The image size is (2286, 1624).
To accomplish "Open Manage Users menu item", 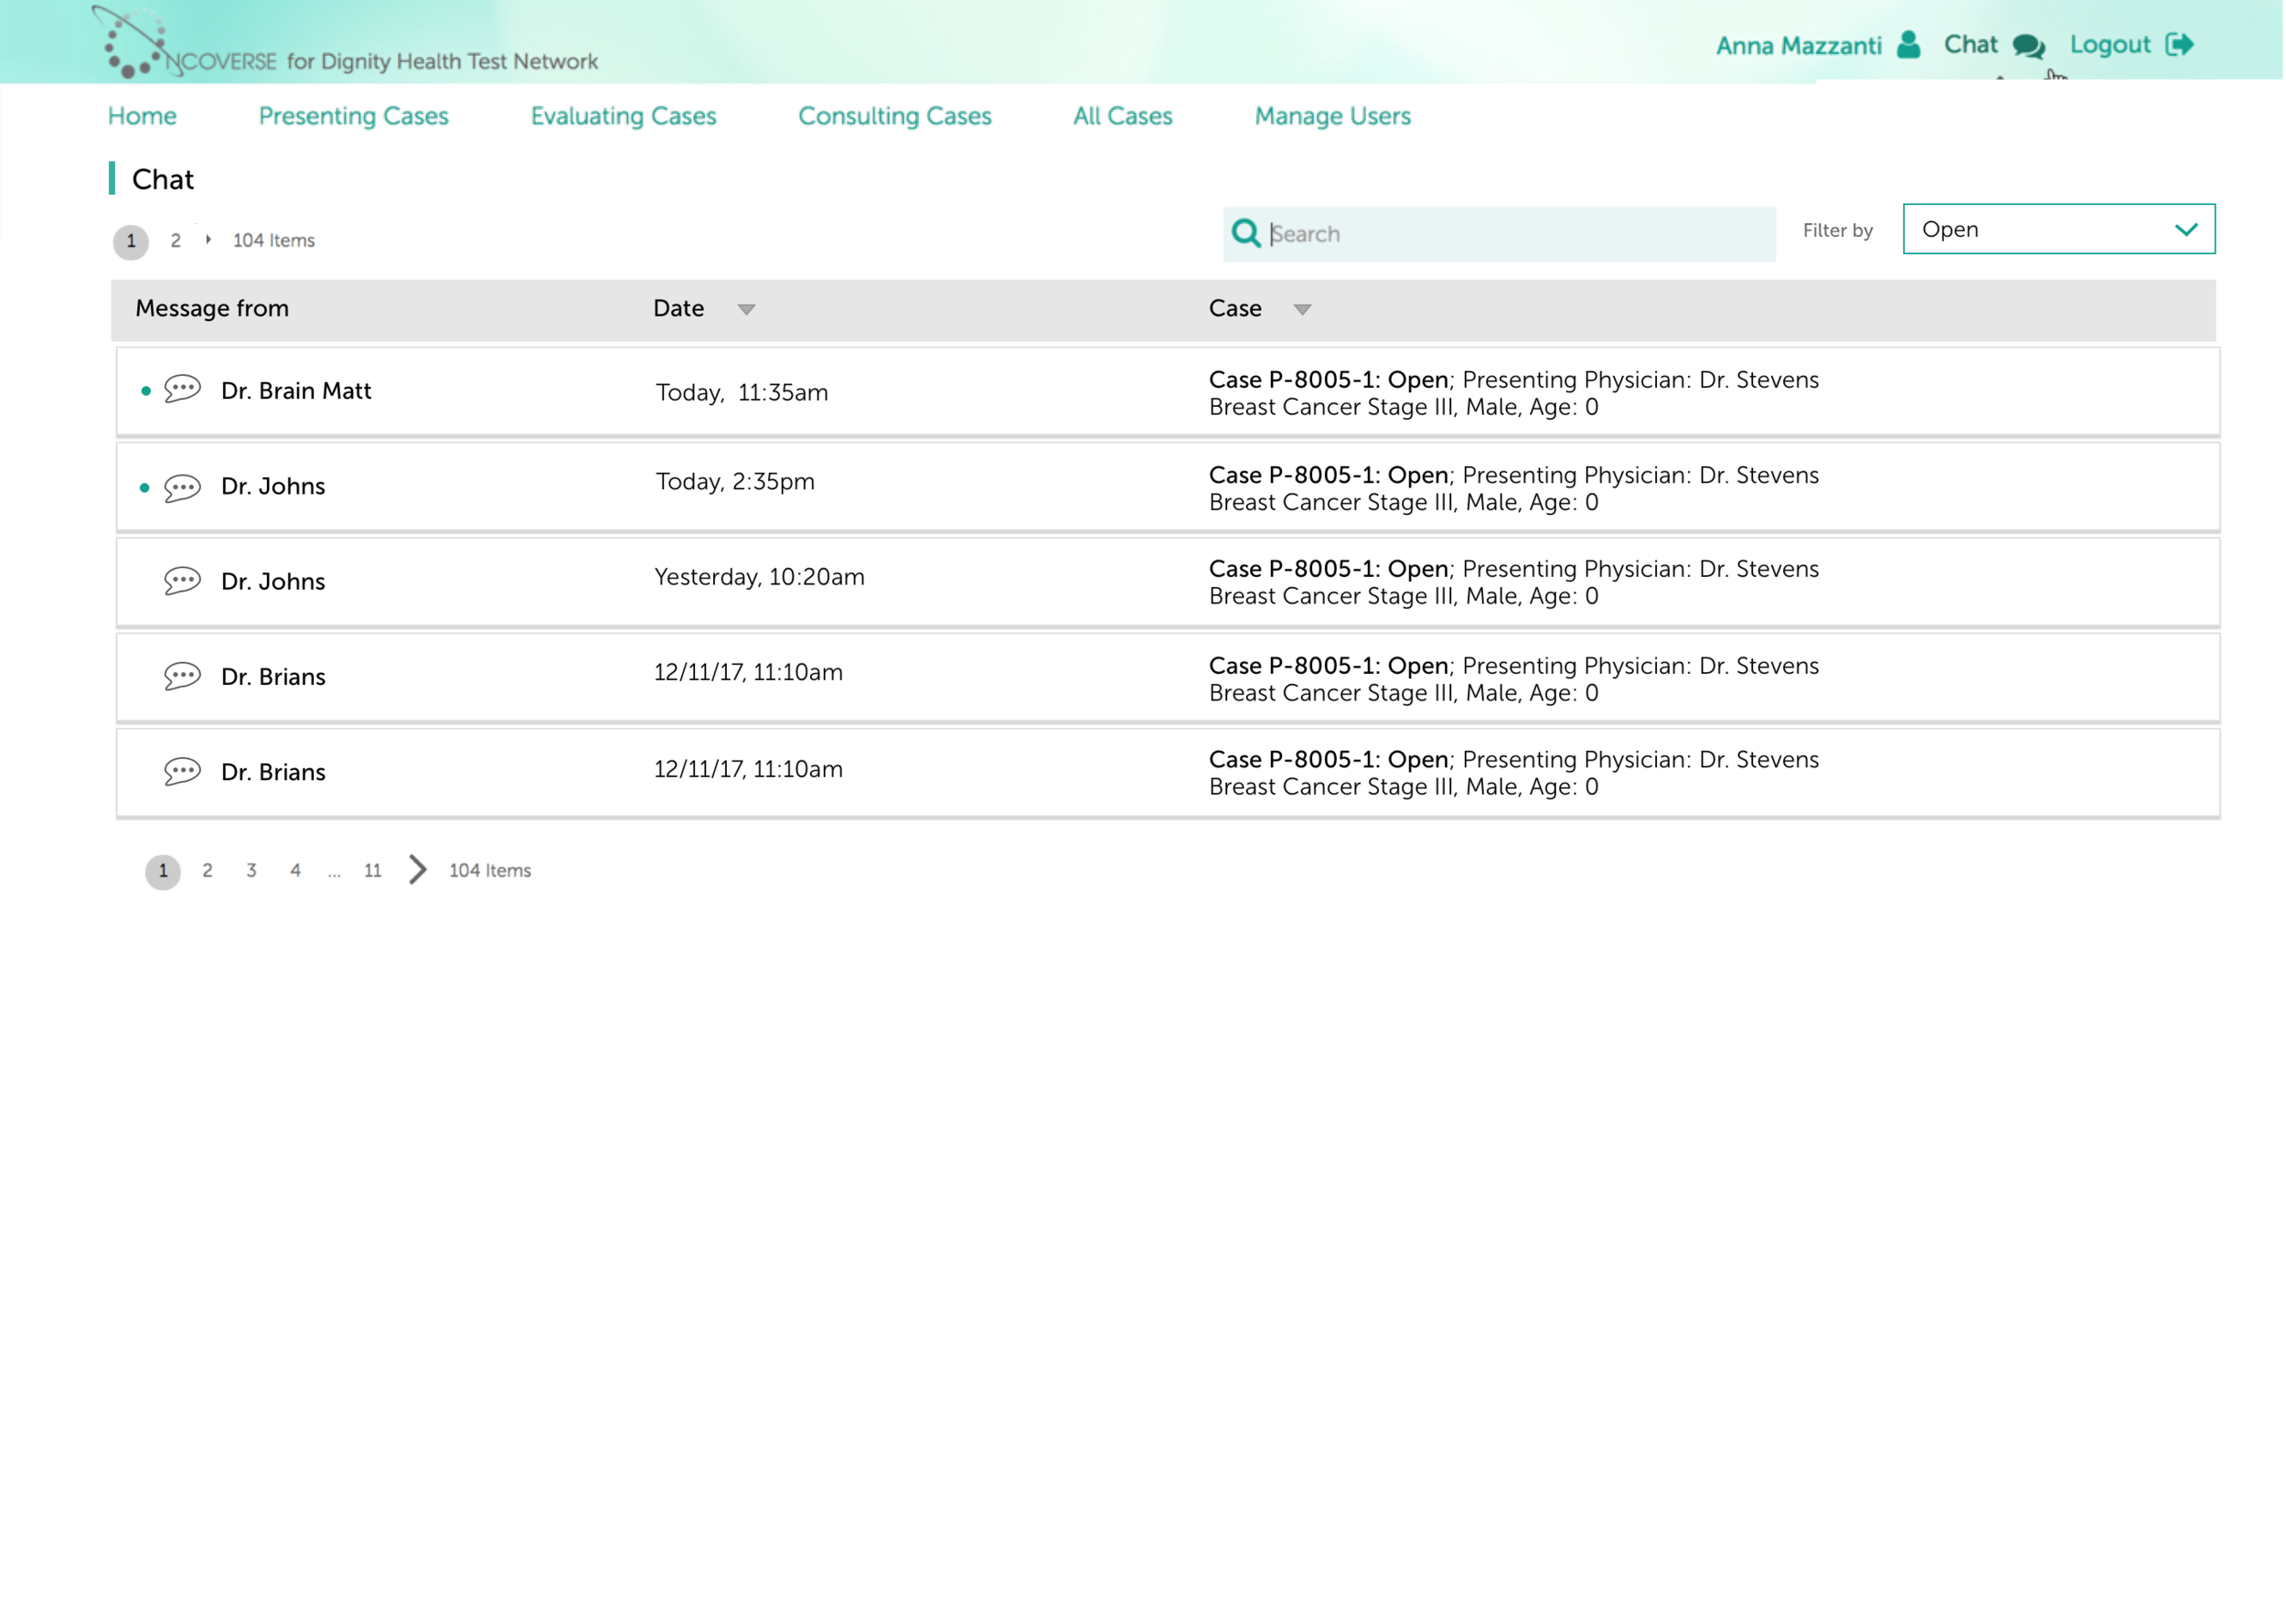I will point(1334,116).
